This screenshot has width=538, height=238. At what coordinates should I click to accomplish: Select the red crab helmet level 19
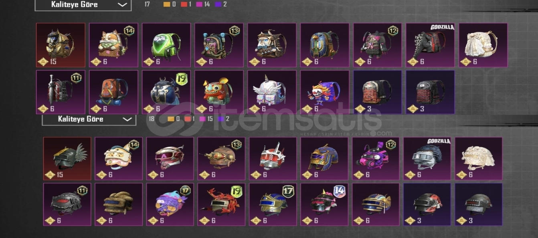pyautogui.click(x=221, y=204)
